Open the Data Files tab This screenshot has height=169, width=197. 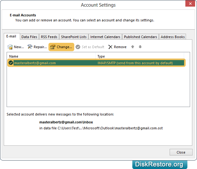click(x=29, y=37)
